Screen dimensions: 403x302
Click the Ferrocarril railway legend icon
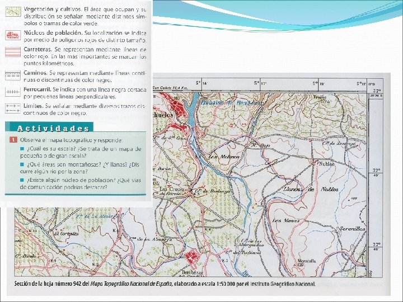[13, 92]
